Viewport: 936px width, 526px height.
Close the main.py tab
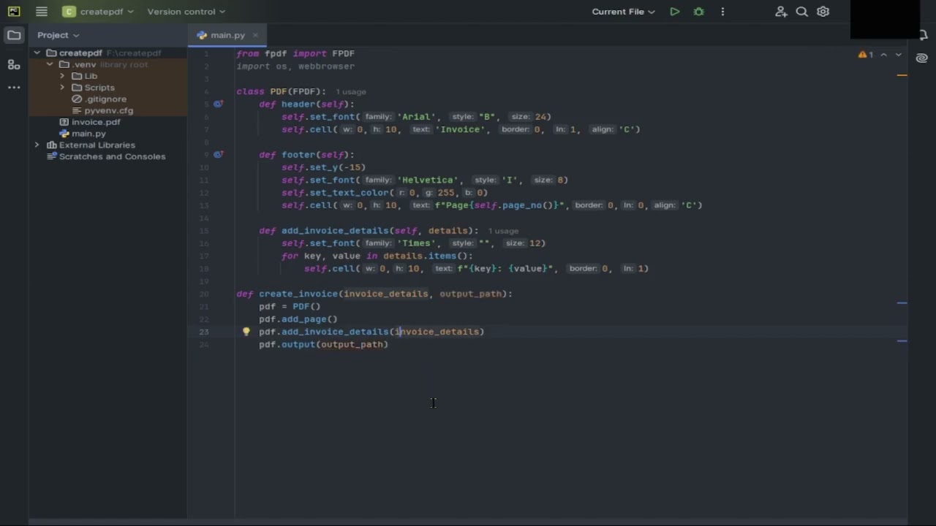(x=255, y=35)
